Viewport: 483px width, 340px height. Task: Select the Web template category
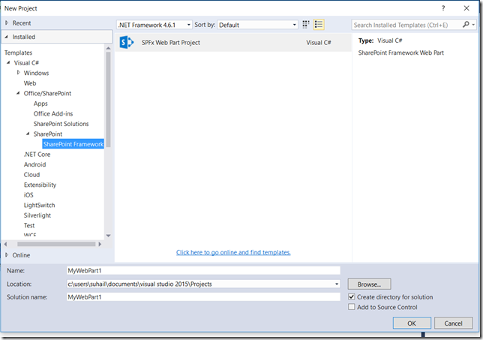coord(30,83)
